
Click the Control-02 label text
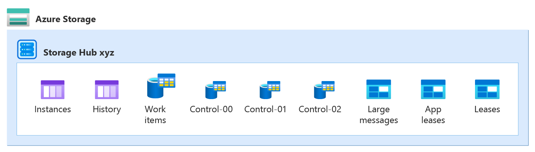[x=320, y=110]
